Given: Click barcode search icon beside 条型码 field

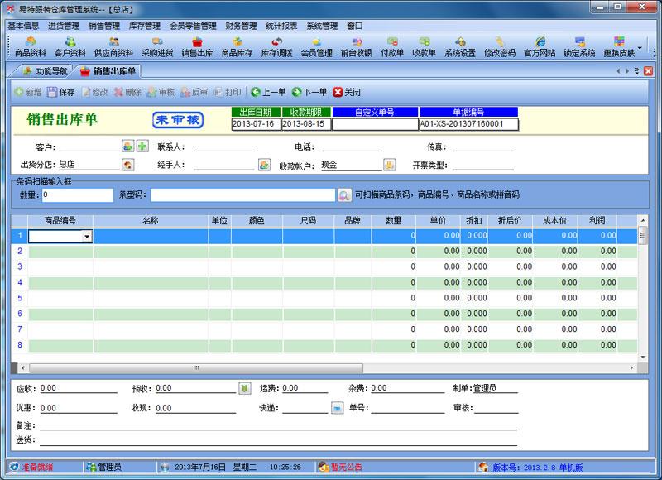Looking at the screenshot, I should point(344,195).
